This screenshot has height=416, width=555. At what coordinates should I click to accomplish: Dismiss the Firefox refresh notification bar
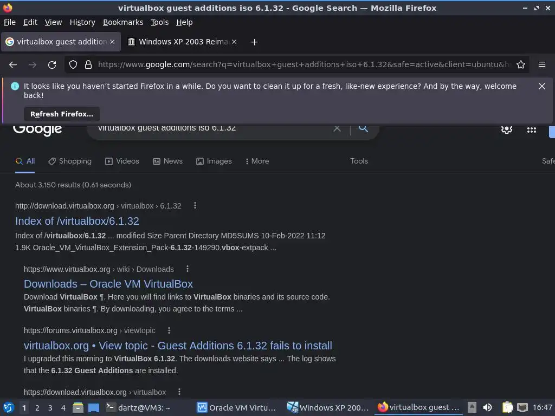(x=542, y=86)
